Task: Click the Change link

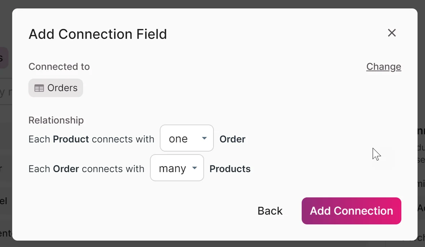Action: 384,67
